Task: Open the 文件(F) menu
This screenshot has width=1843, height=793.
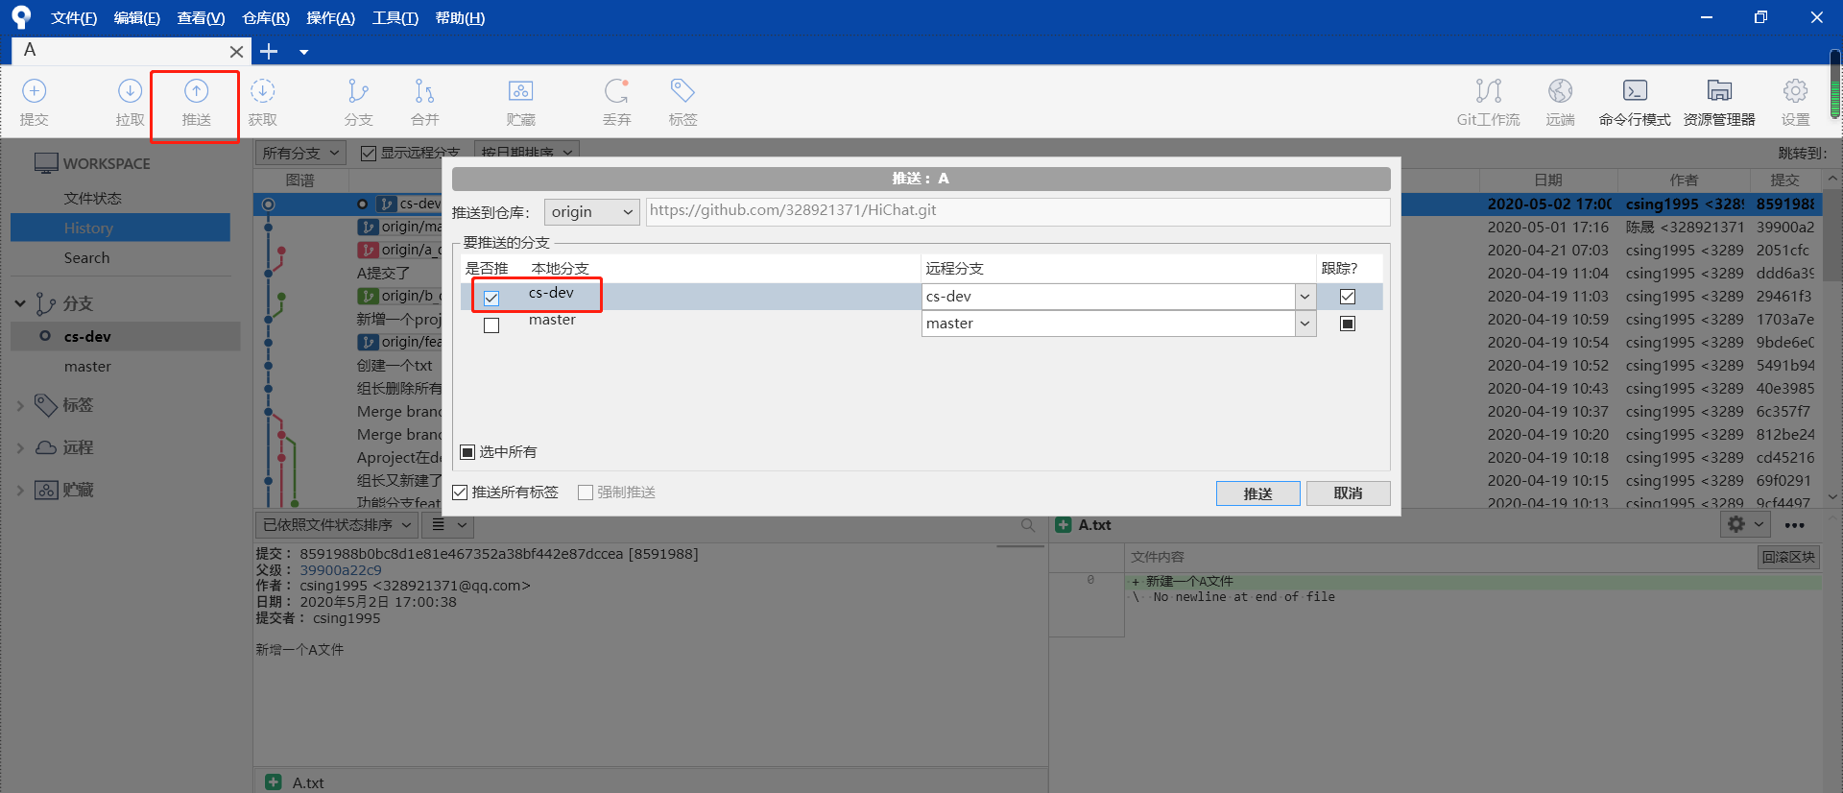Action: pos(74,18)
